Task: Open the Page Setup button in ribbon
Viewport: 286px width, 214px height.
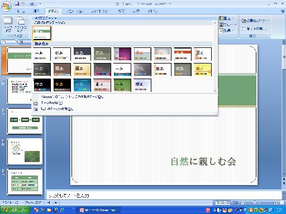Action: 8,25
